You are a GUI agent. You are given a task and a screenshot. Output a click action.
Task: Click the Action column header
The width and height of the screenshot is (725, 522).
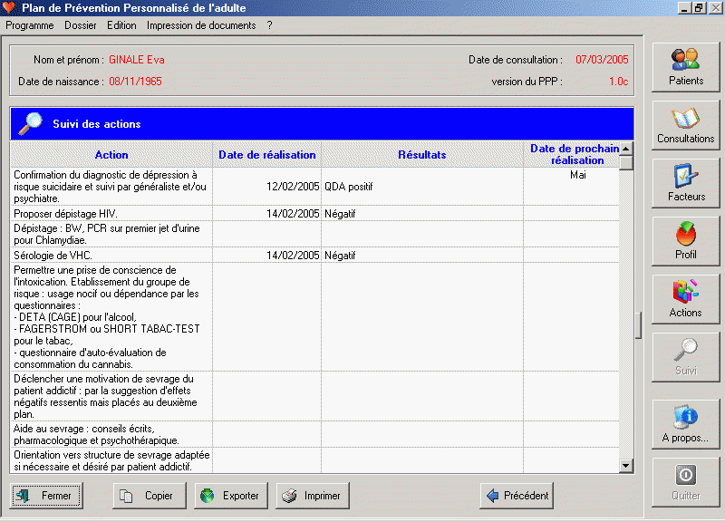click(x=111, y=155)
